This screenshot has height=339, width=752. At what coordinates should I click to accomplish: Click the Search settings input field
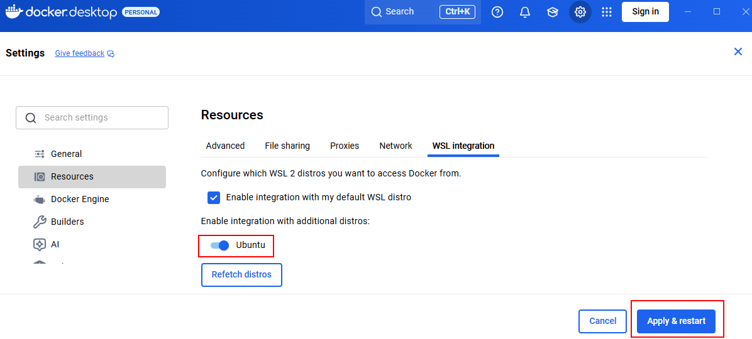click(x=92, y=118)
